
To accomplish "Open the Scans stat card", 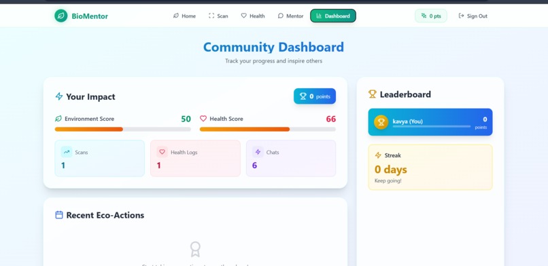I will tap(99, 158).
